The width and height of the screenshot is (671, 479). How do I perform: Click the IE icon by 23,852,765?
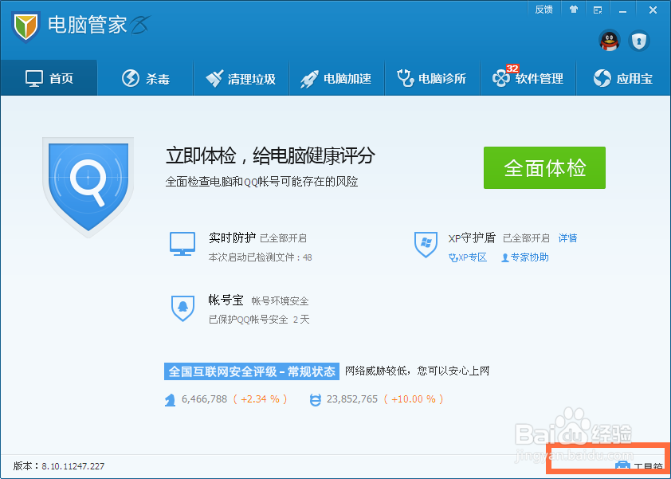click(x=316, y=400)
